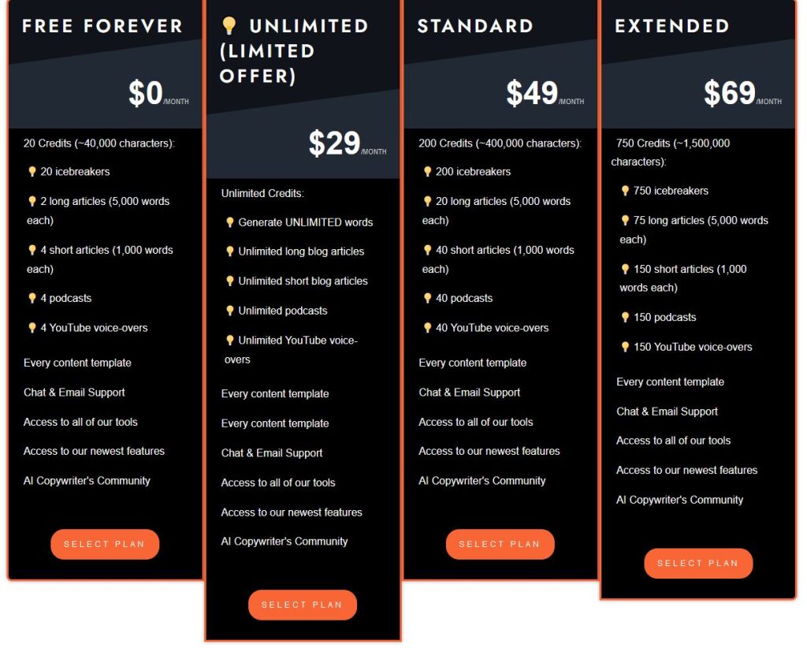Screen dimensions: 807x663
Task: Click bulb icon beside Generate UNLIMITED words
Action: pos(229,222)
